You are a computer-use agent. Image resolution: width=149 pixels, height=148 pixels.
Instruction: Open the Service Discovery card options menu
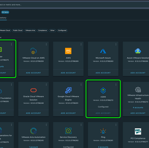(81, 125)
